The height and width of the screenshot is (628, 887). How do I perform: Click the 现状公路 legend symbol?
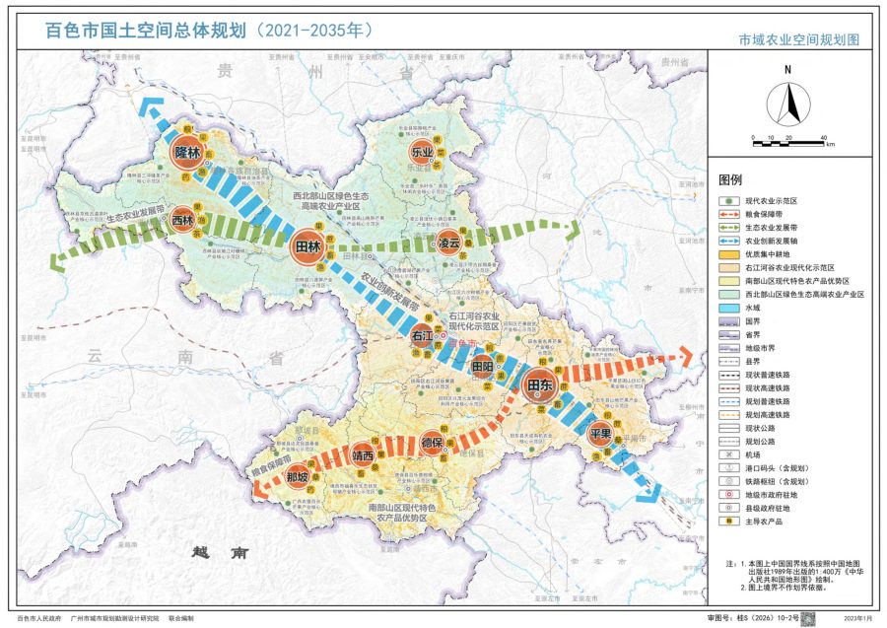[x=729, y=428]
